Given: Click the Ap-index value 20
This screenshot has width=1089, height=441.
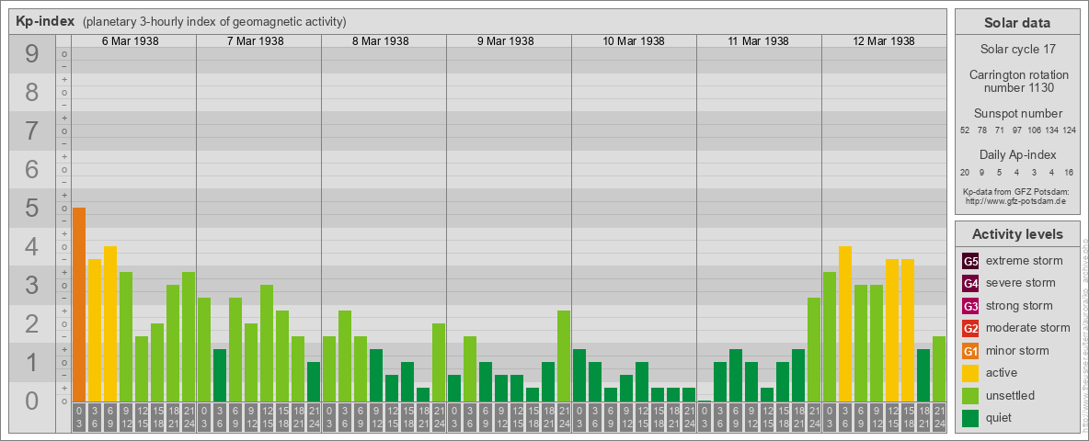Looking at the screenshot, I should pyautogui.click(x=965, y=173).
